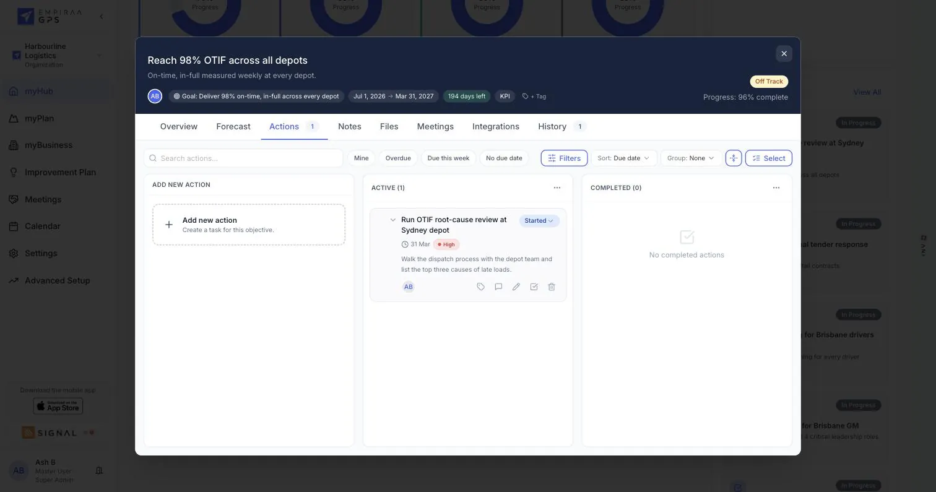Open Settings in the sidebar

click(x=57, y=253)
